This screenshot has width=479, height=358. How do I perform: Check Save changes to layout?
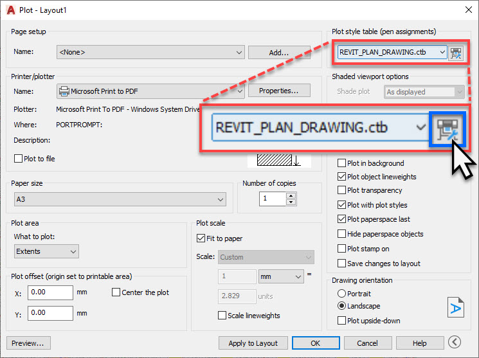tap(341, 263)
